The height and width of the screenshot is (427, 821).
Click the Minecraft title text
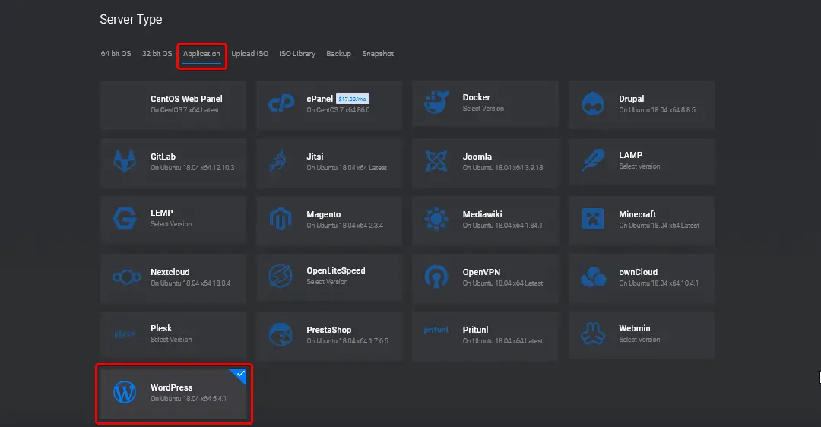tap(637, 214)
